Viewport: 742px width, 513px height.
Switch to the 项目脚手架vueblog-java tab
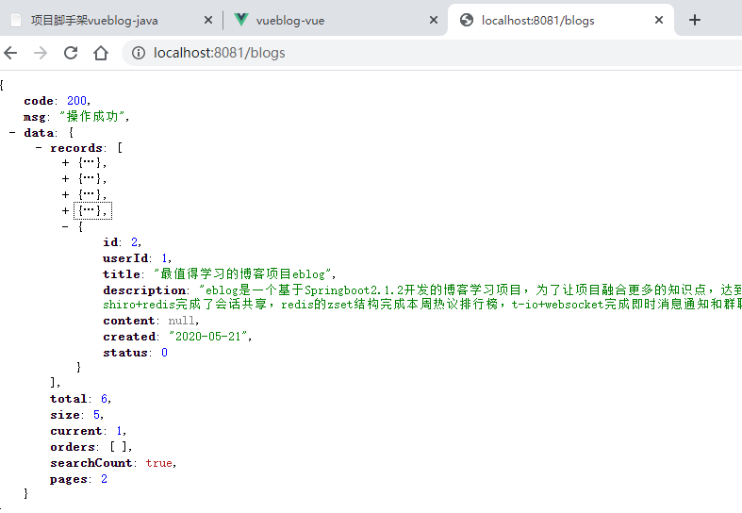pos(109,20)
